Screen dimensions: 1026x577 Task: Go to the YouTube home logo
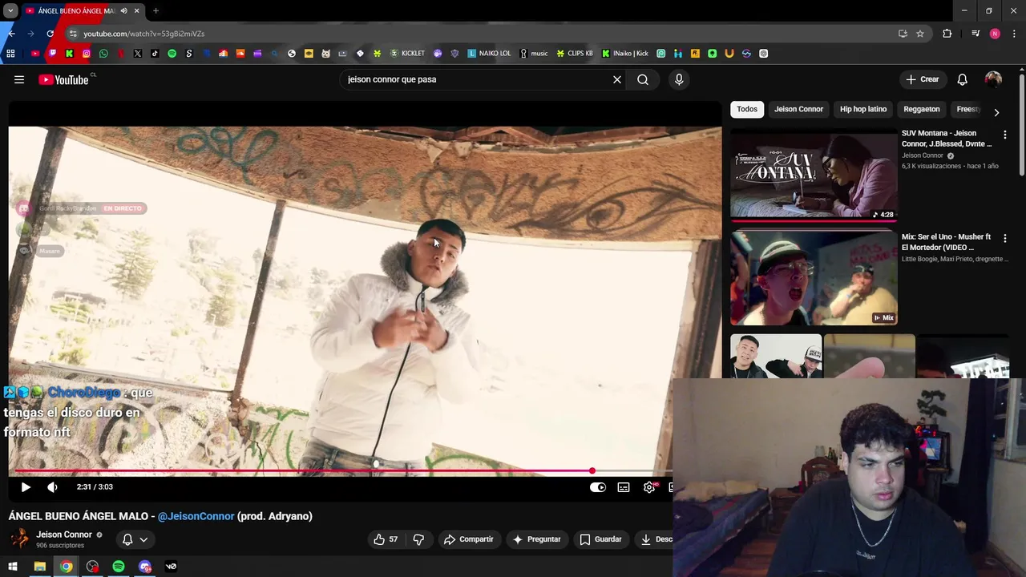tap(63, 79)
